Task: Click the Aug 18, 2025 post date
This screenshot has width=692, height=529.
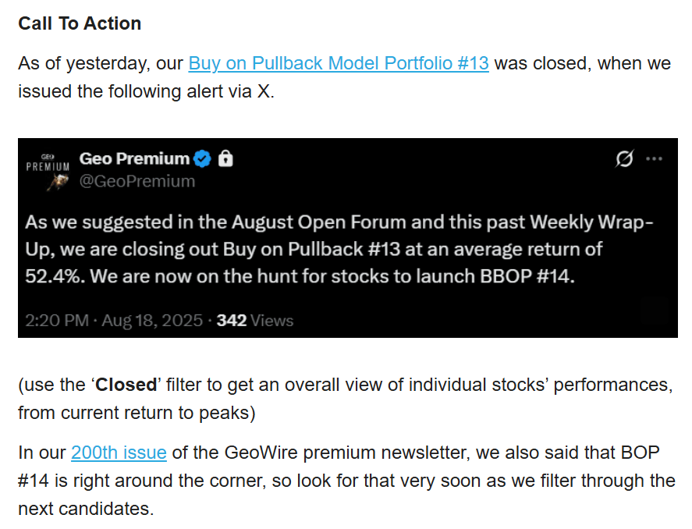Action: coord(151,320)
